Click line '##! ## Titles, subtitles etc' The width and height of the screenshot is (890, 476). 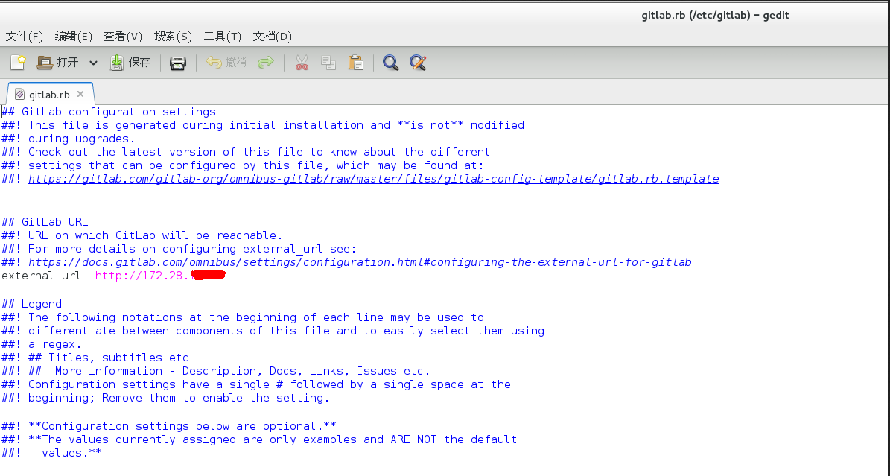click(95, 358)
